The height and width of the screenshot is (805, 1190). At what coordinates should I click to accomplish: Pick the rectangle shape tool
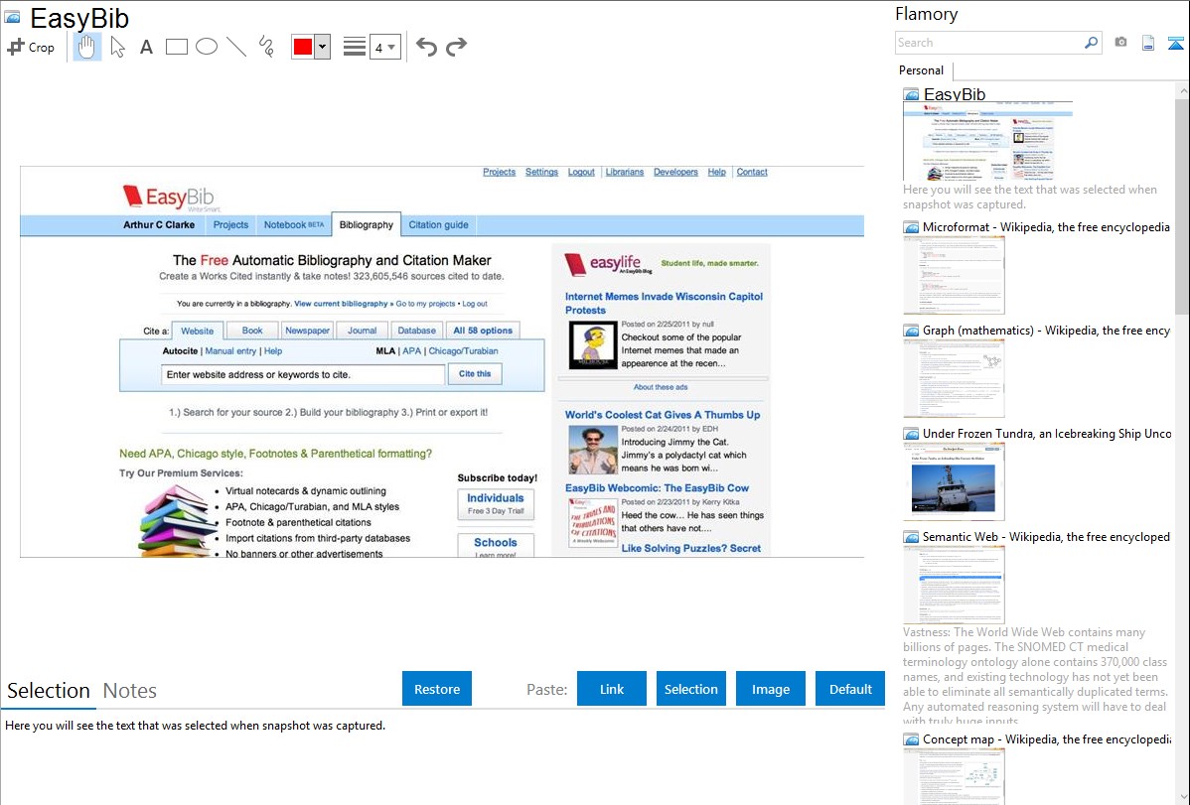pyautogui.click(x=176, y=47)
